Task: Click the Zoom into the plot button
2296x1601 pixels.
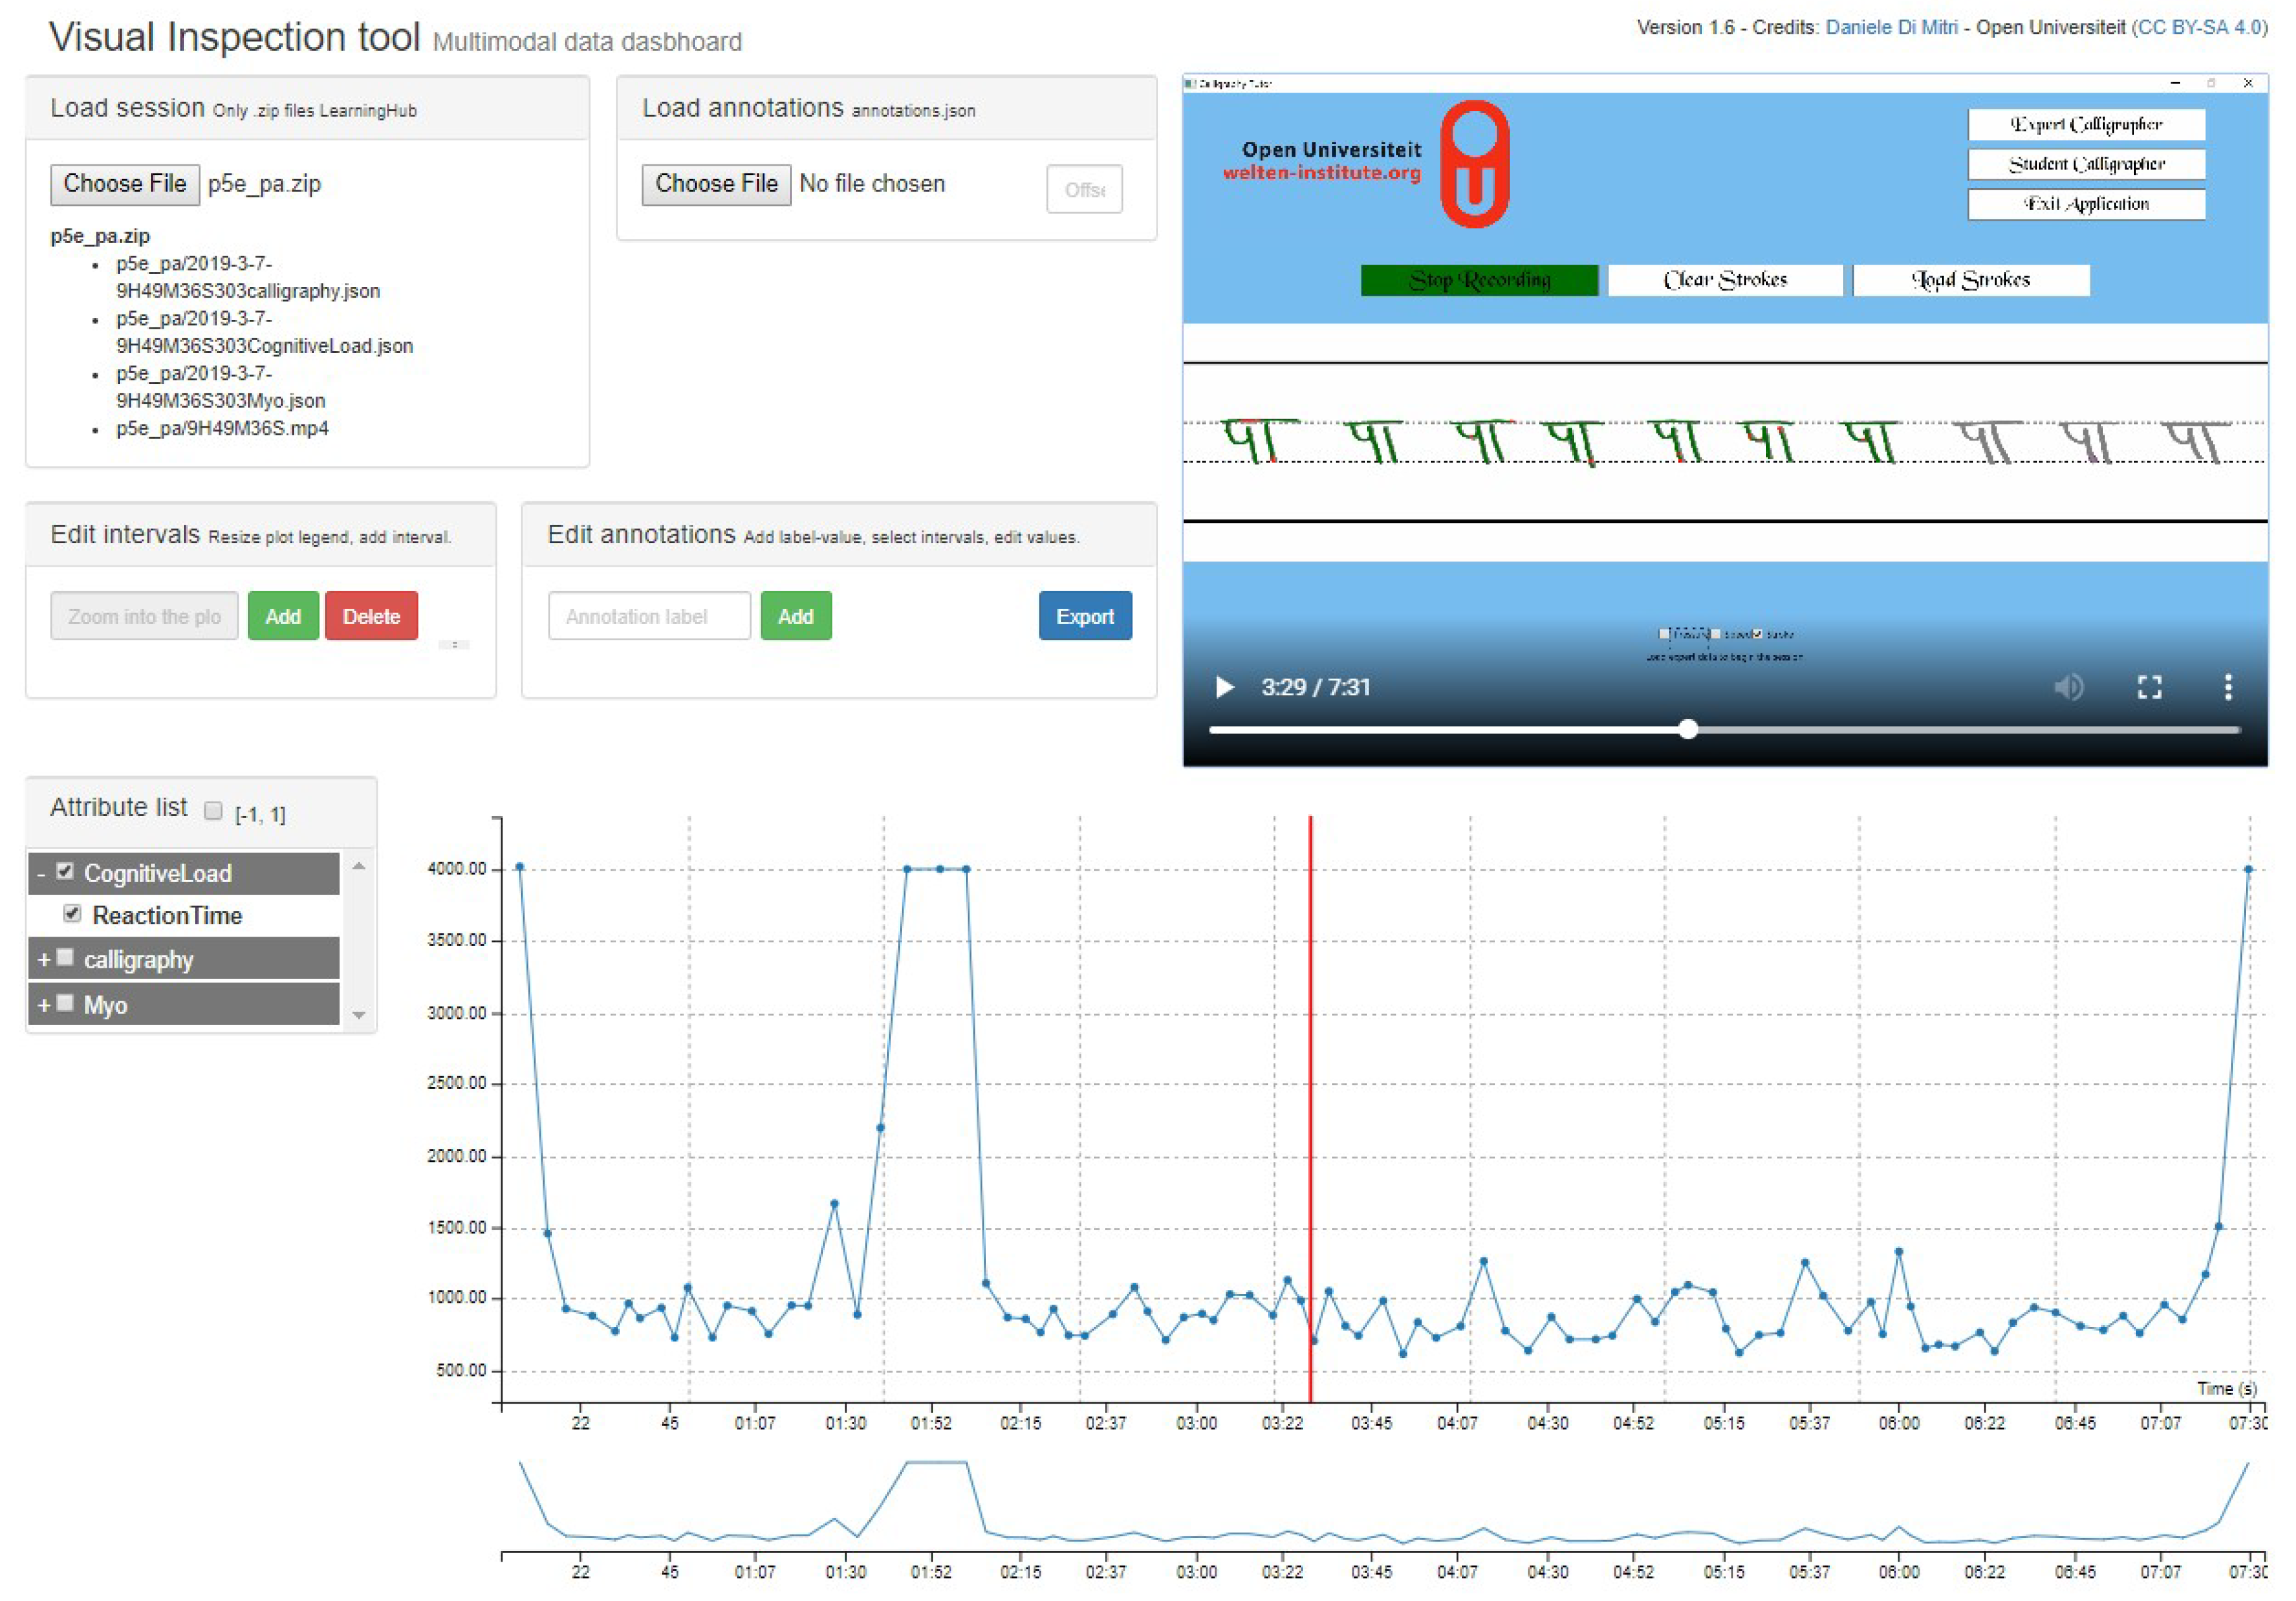Action: pyautogui.click(x=144, y=616)
